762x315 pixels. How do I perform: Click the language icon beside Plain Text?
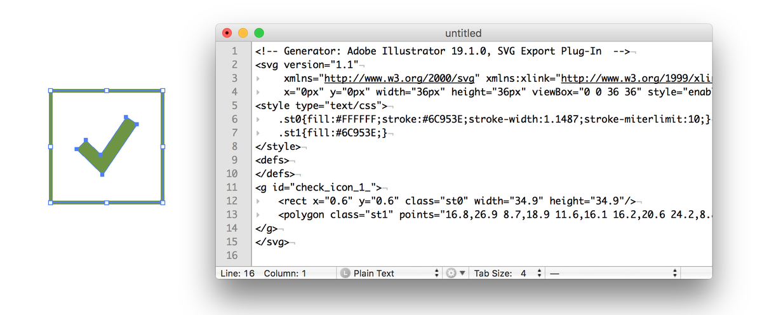pos(345,273)
